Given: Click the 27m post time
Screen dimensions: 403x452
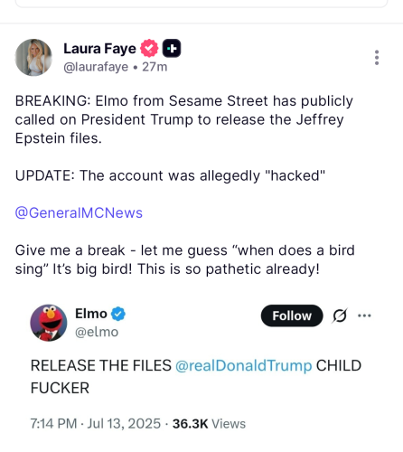Looking at the screenshot, I should pos(155,67).
